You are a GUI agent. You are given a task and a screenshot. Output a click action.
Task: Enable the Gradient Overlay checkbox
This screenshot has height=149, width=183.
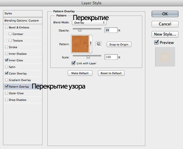click(x=7, y=80)
